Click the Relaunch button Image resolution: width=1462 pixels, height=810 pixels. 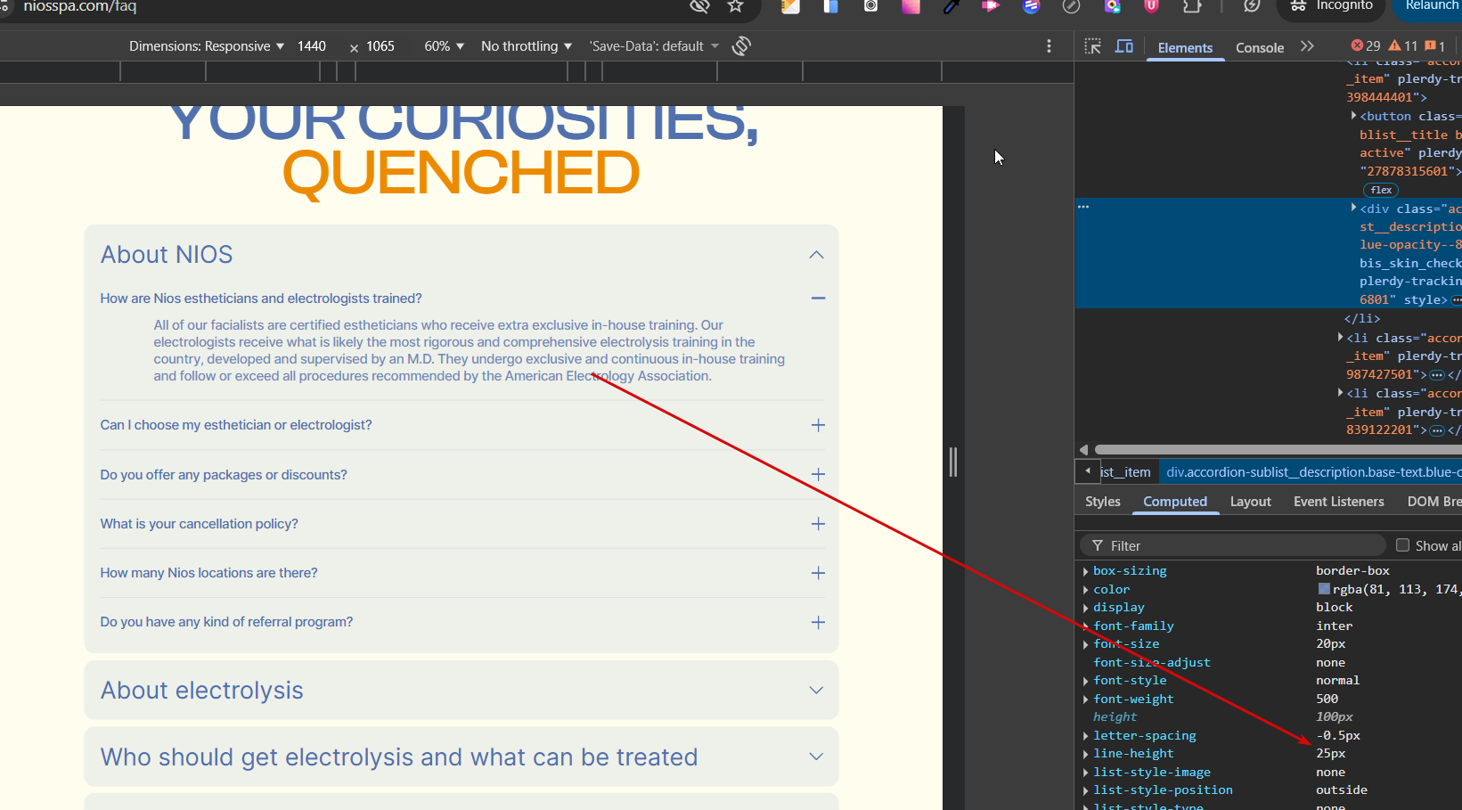[x=1431, y=6]
